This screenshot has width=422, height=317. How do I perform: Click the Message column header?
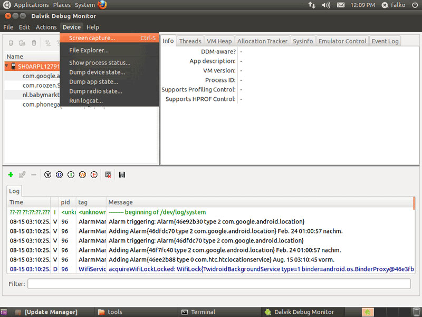(120, 202)
